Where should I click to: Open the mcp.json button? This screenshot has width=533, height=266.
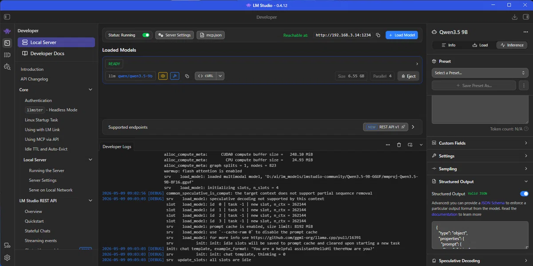click(211, 35)
